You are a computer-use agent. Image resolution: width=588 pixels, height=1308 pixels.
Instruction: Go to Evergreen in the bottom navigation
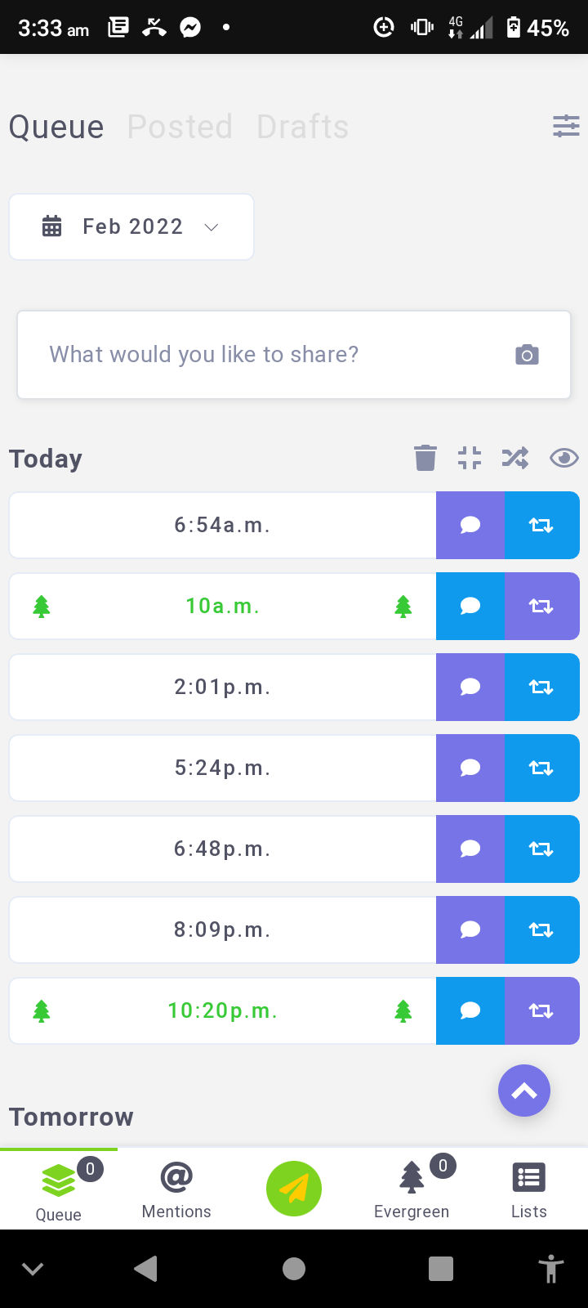(412, 1189)
